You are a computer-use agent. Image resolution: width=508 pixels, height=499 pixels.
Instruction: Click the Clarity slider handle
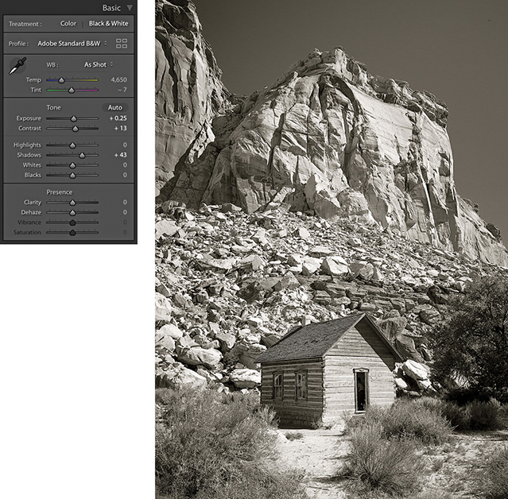click(x=72, y=203)
